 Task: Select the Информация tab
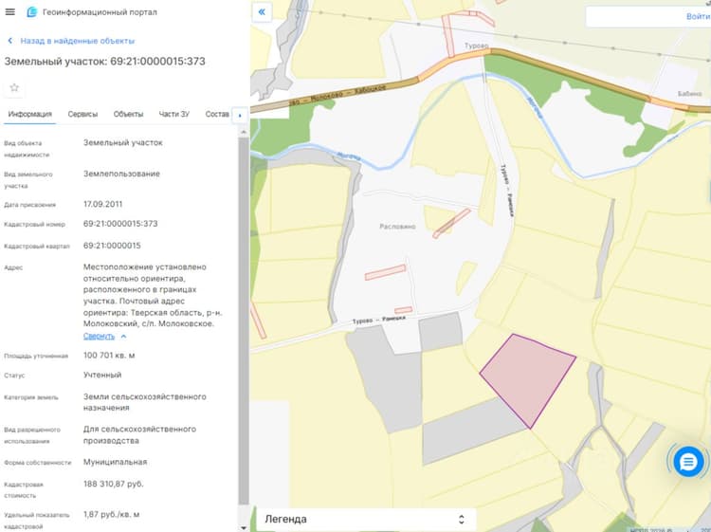[30, 114]
